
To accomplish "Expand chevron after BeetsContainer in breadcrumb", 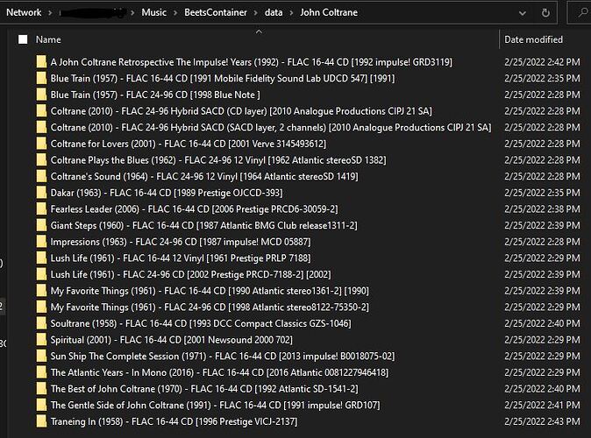I will click(x=255, y=13).
